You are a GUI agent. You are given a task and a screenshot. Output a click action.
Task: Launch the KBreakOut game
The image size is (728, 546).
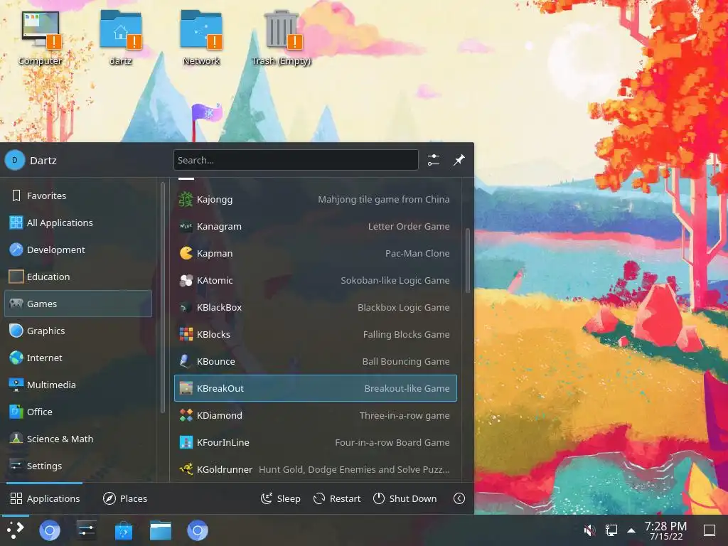tap(315, 388)
